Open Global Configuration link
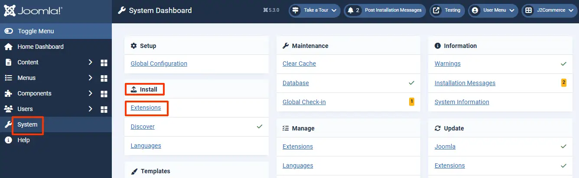The height and width of the screenshot is (178, 579). click(x=159, y=64)
